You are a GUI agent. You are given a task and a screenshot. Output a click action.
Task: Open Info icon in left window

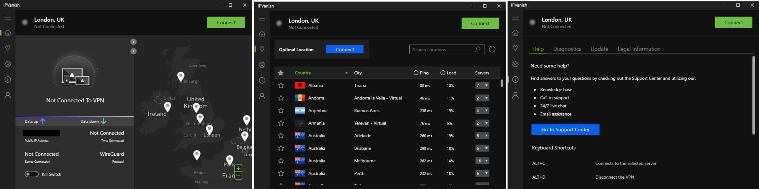[8, 79]
